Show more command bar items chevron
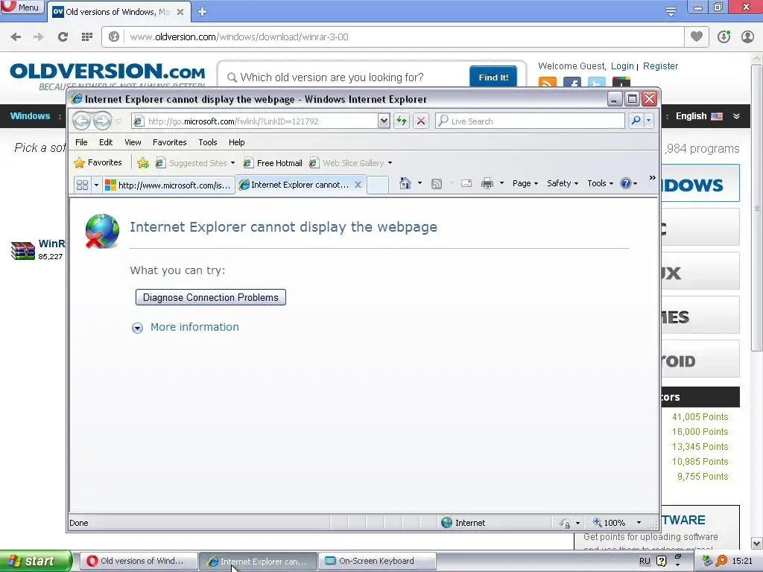 (652, 178)
